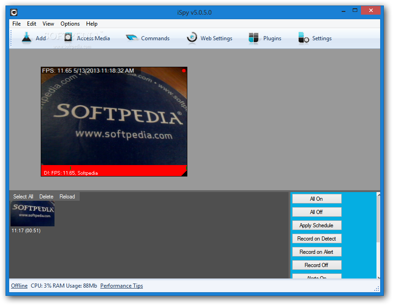
Task: Click Record on Alert button
Action: (317, 252)
